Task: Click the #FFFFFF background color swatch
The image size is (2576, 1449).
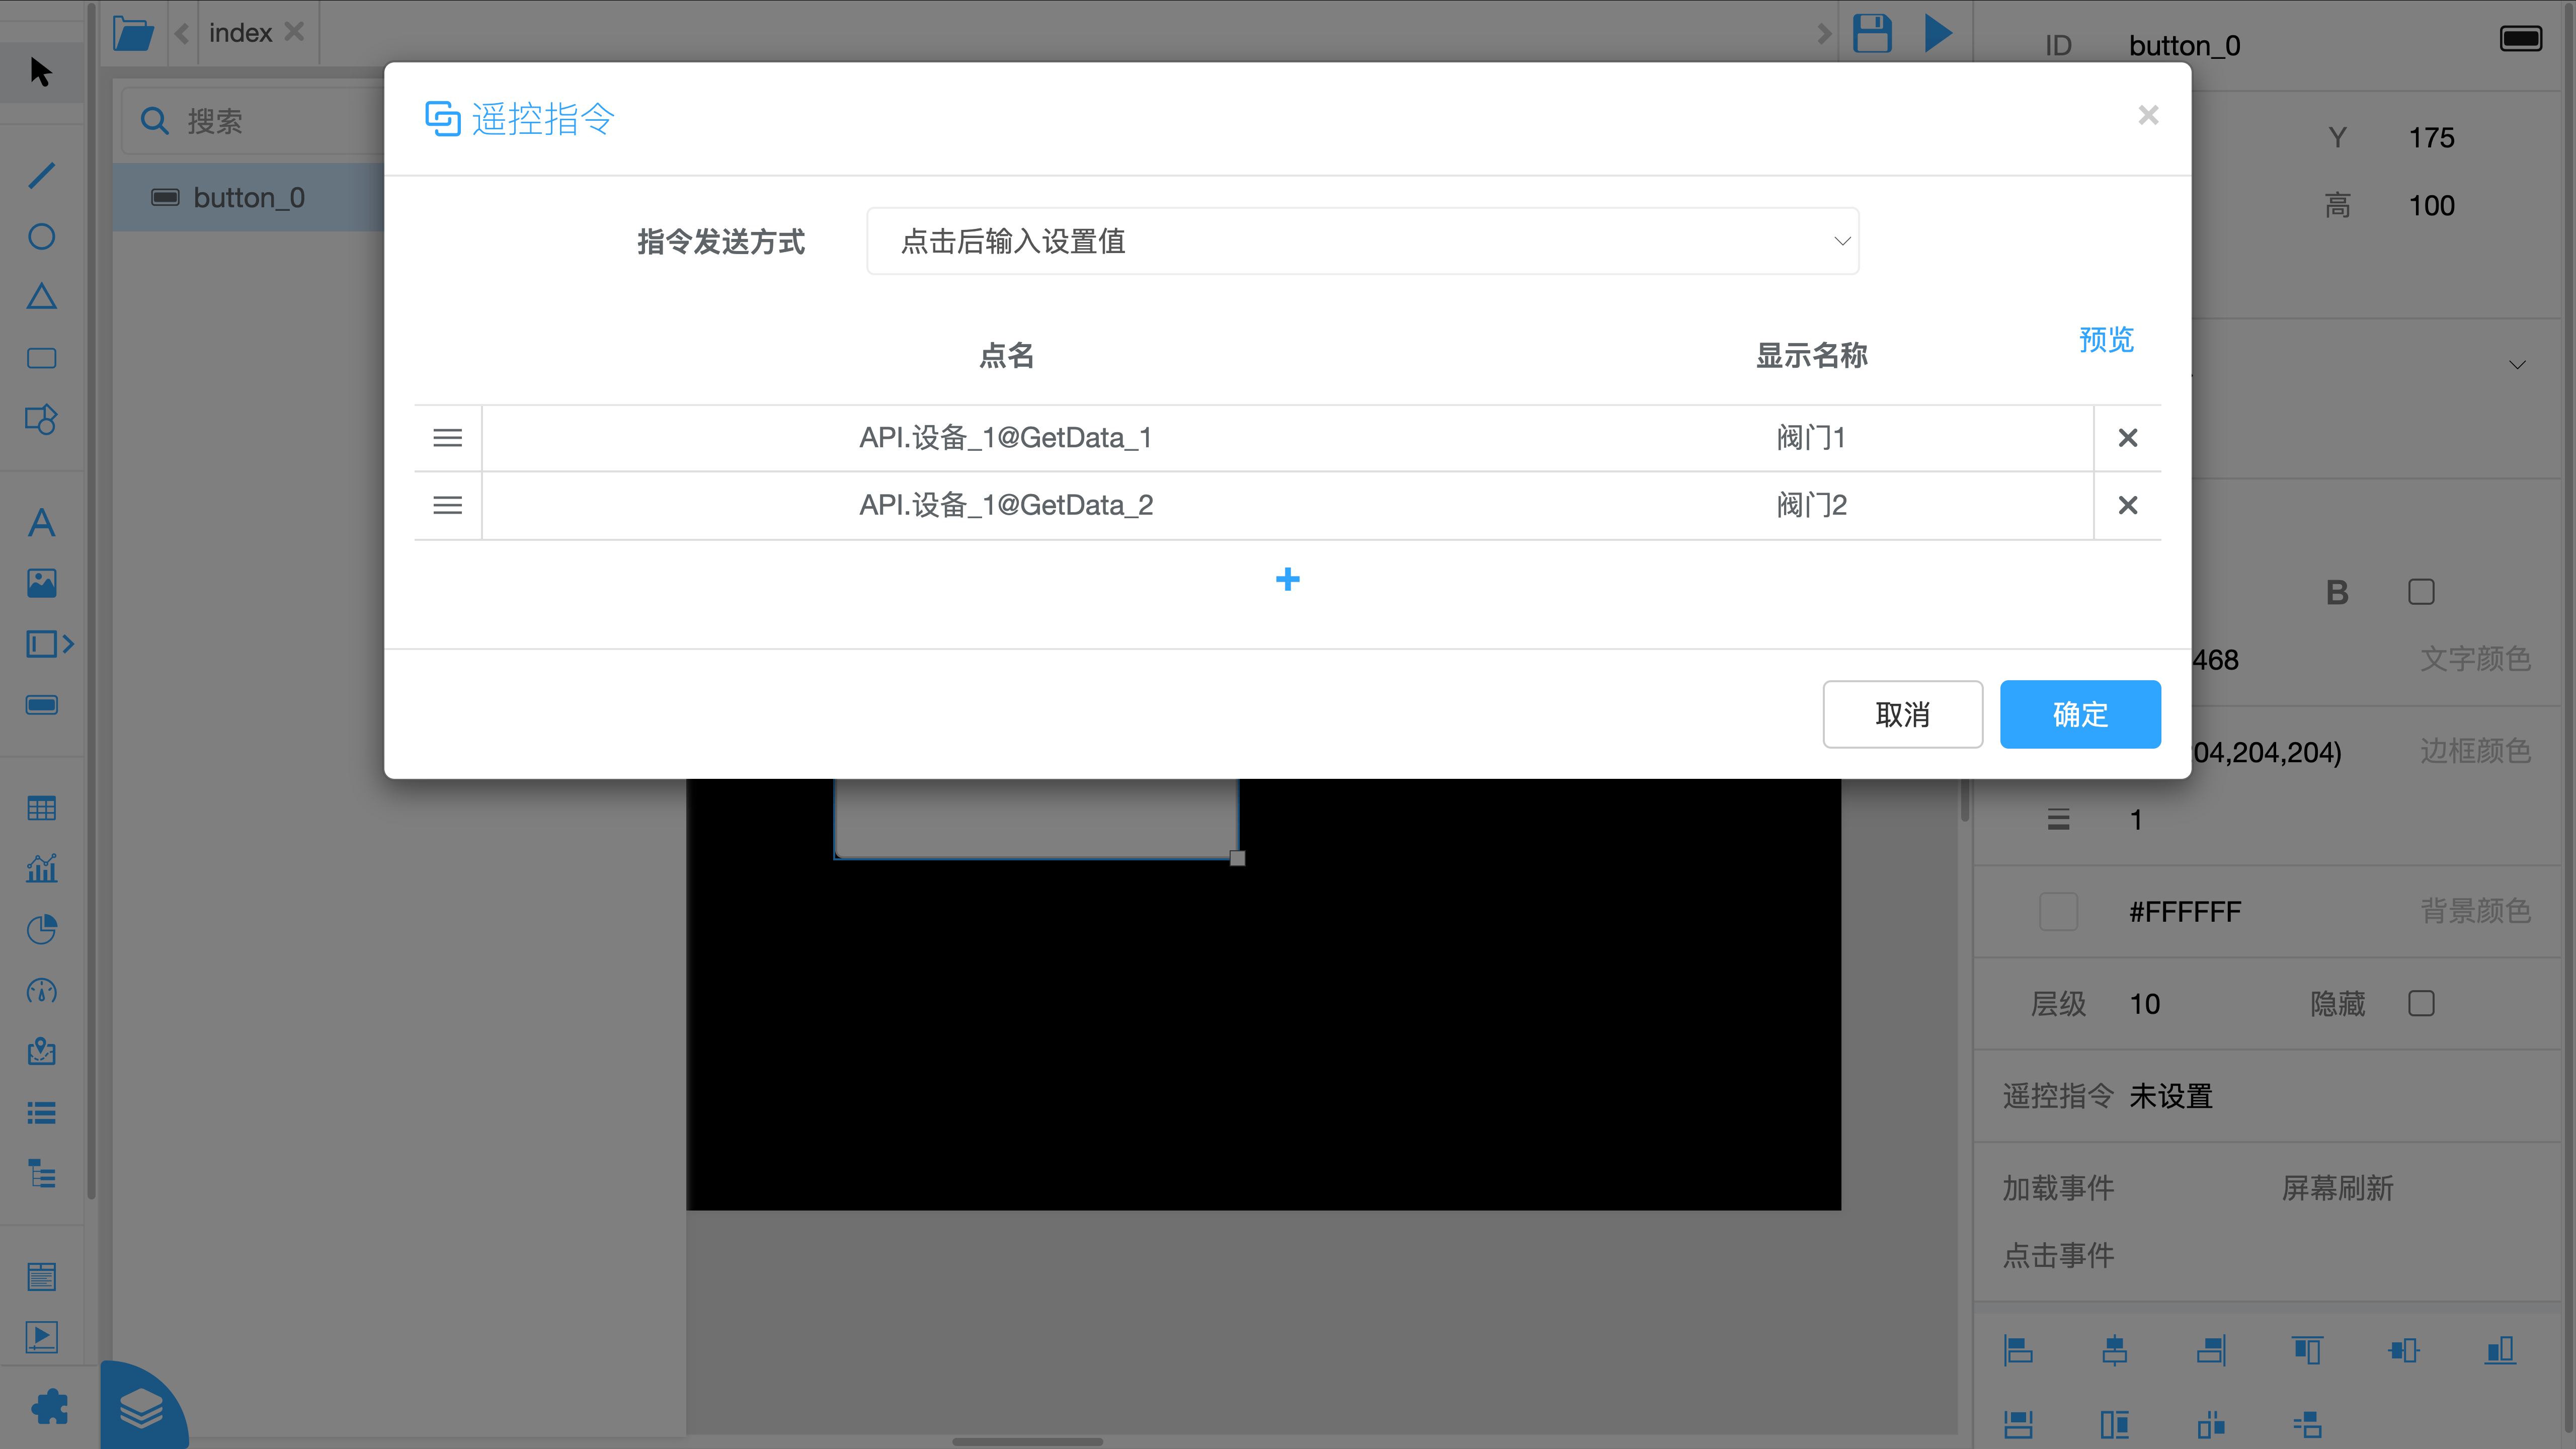Action: click(2058, 911)
